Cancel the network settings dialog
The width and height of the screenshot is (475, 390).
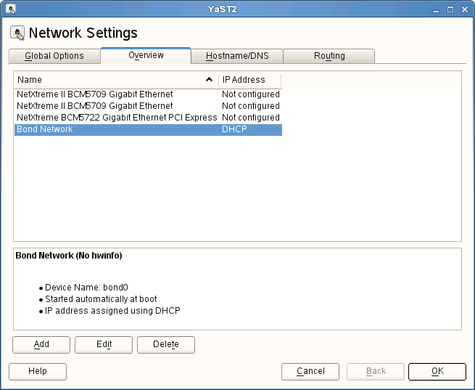(310, 372)
